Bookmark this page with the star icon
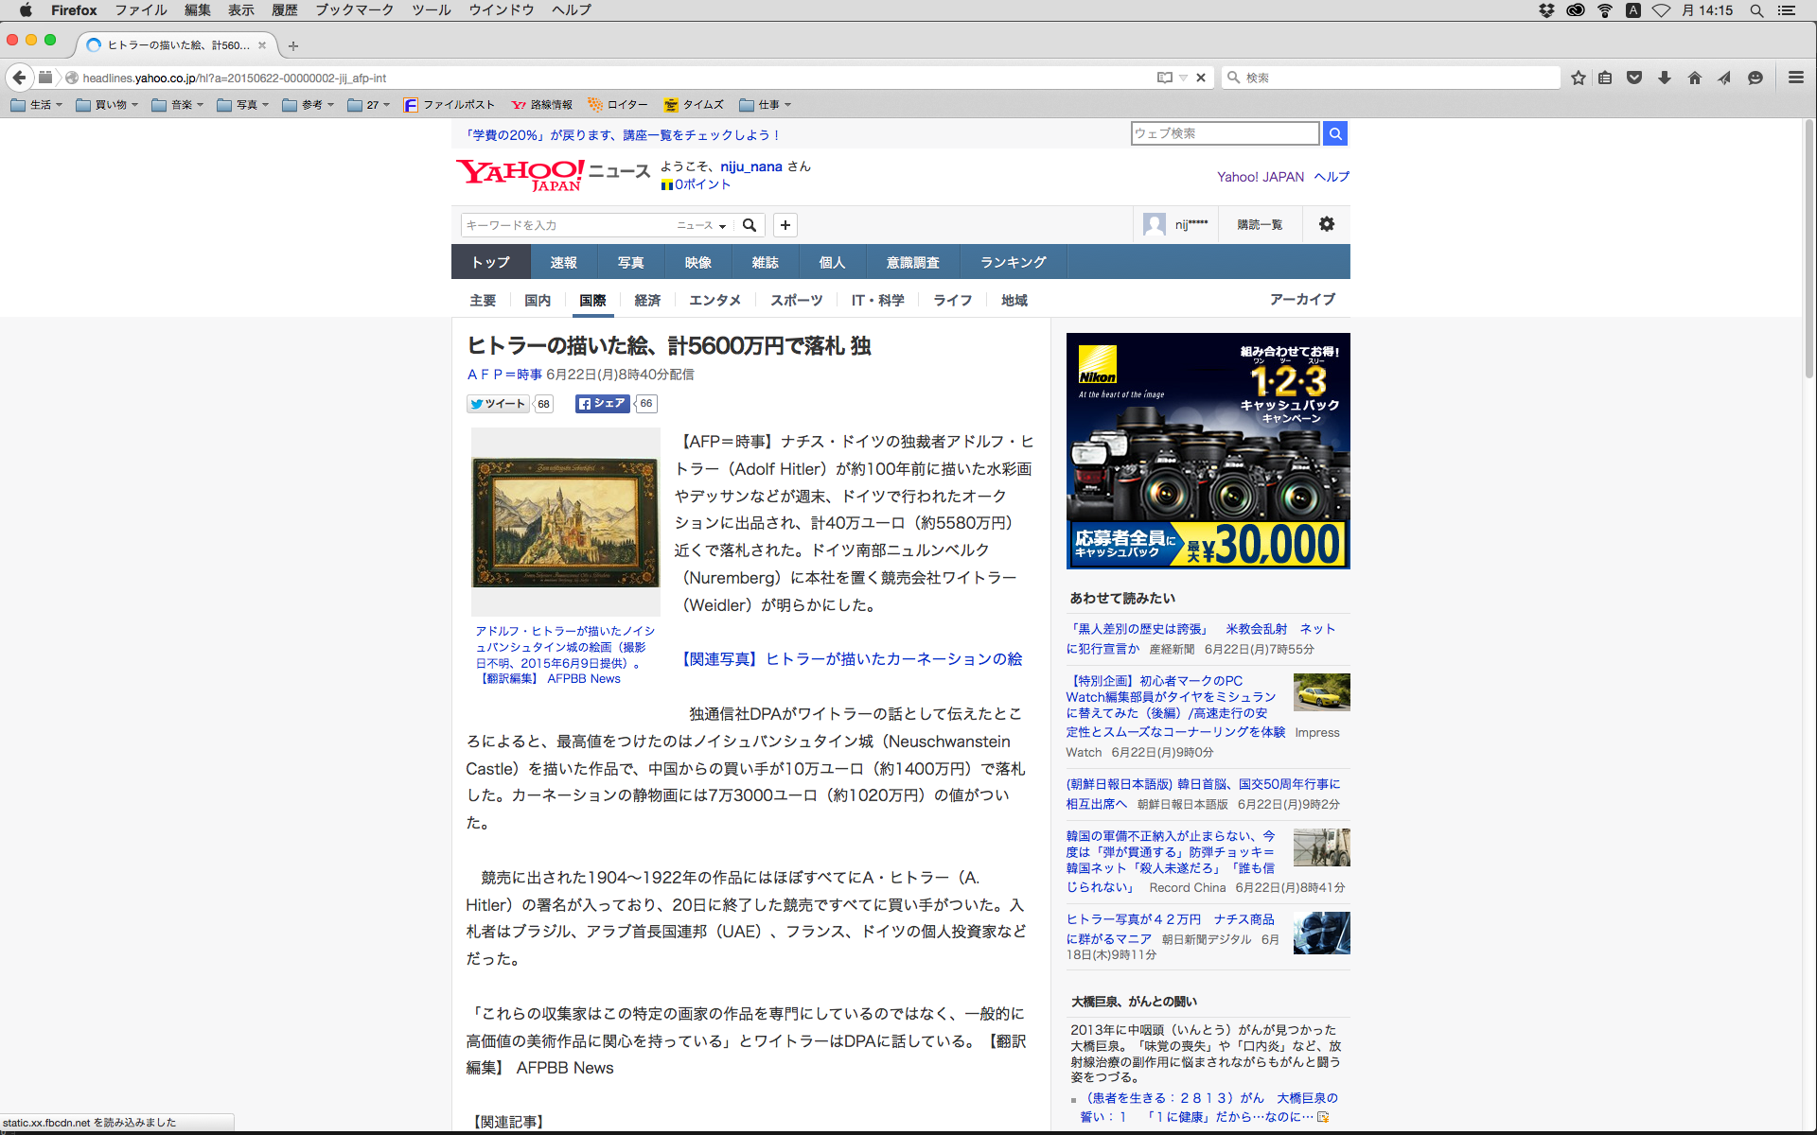1817x1135 pixels. (x=1578, y=78)
